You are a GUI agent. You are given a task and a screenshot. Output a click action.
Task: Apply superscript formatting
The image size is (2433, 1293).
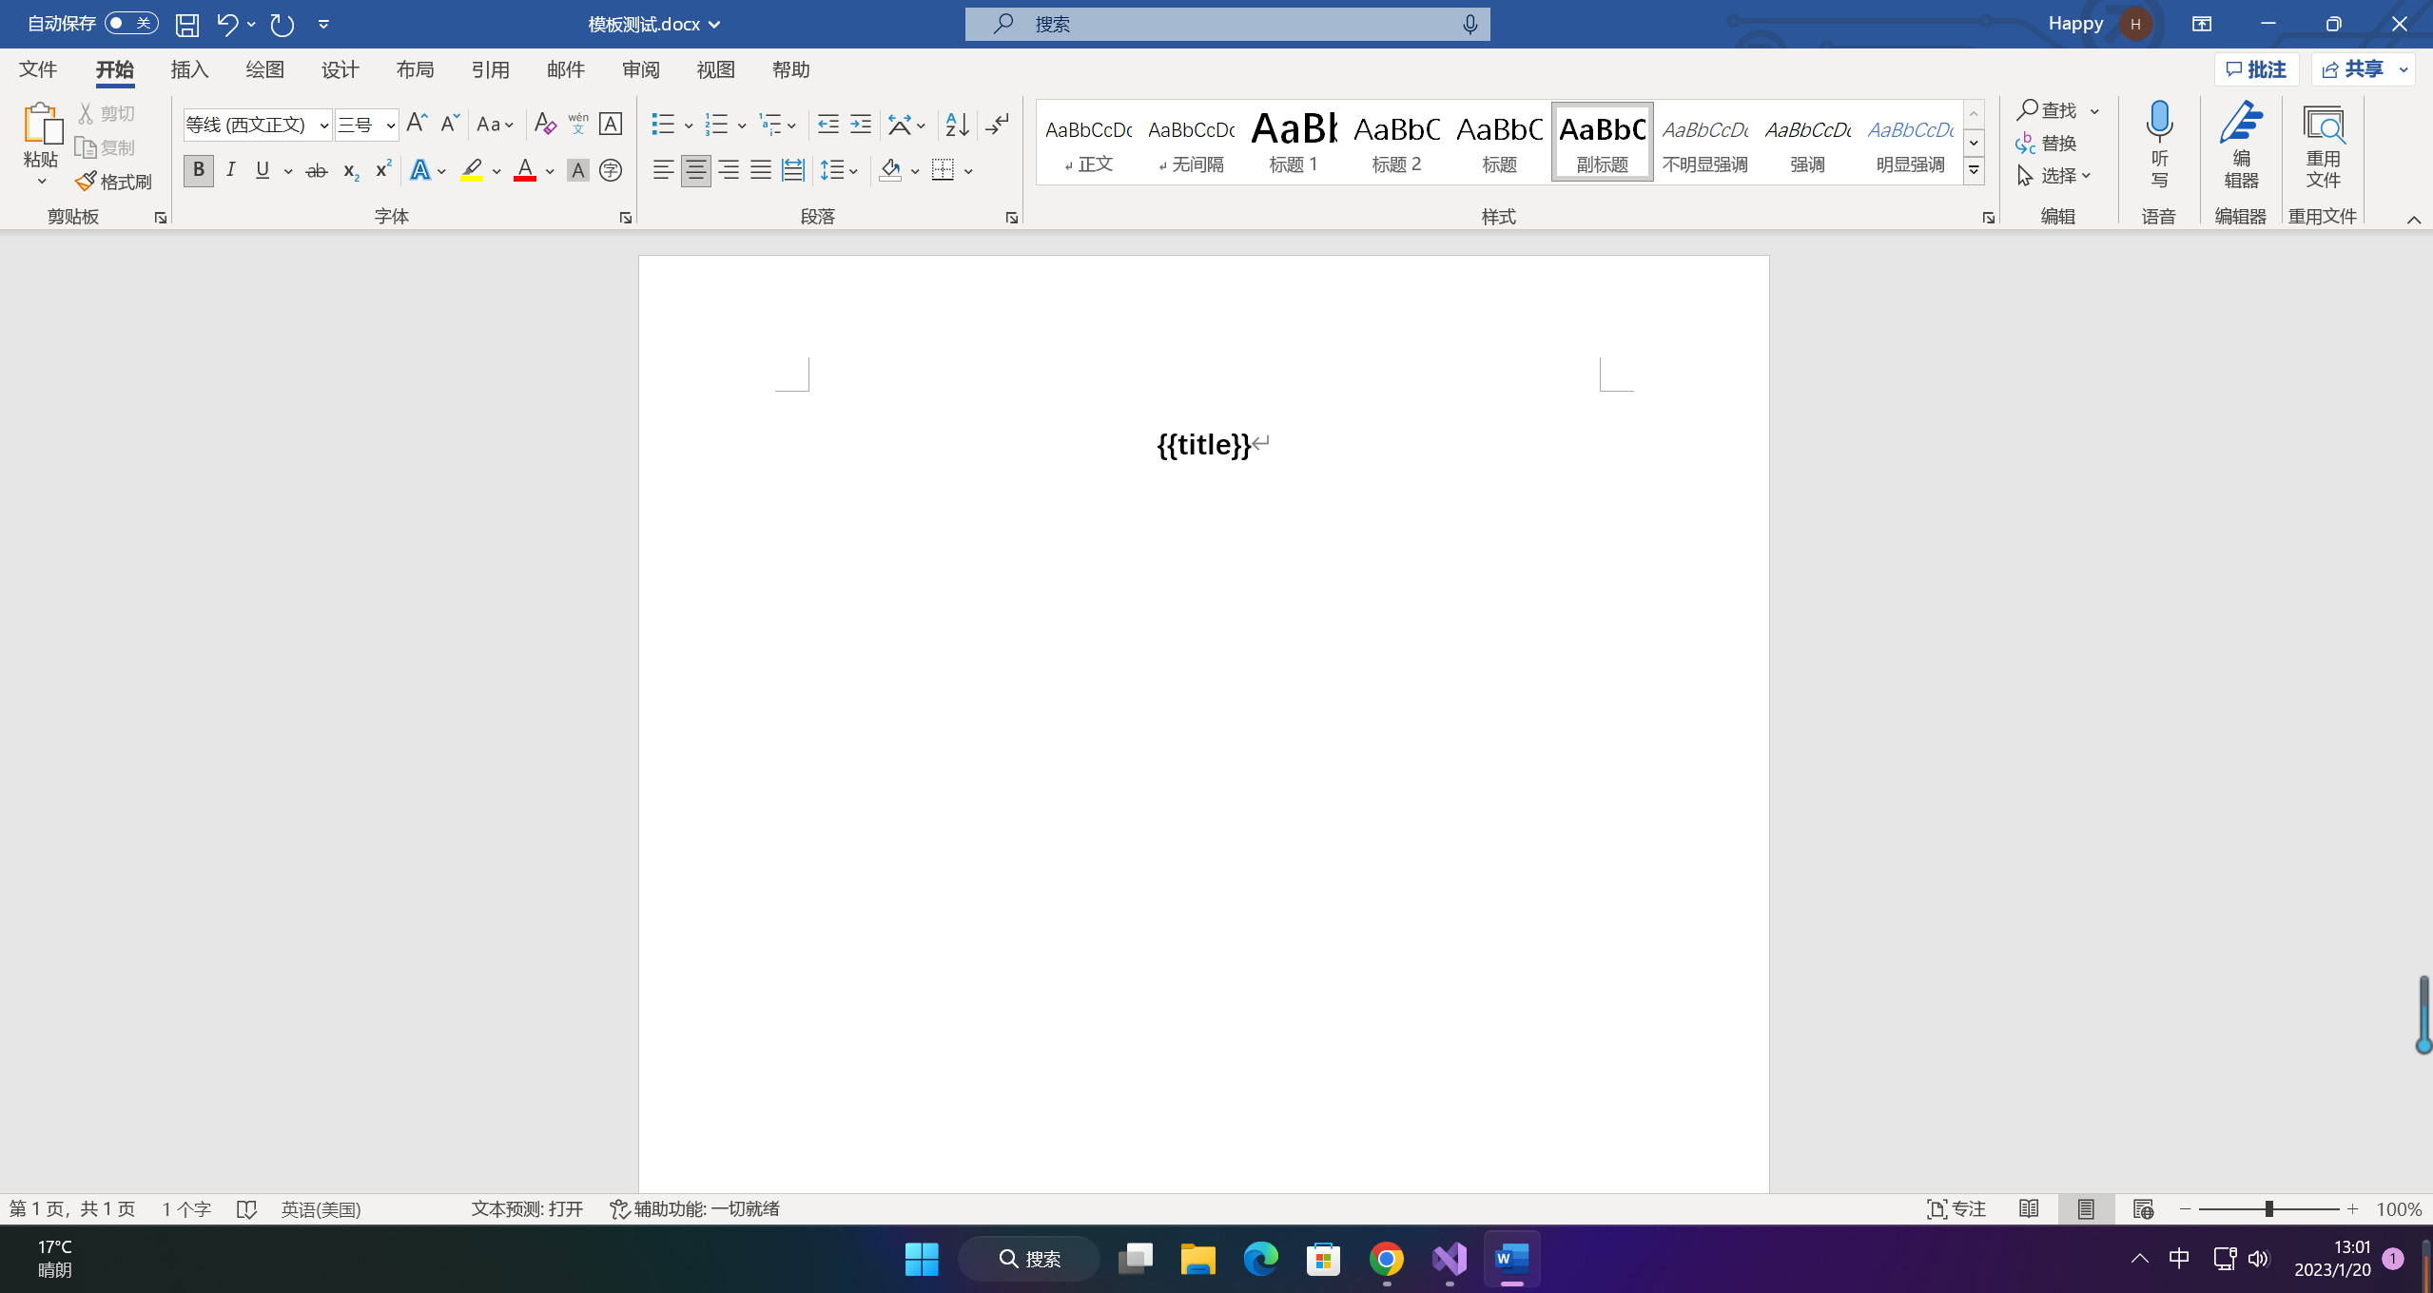(x=383, y=170)
